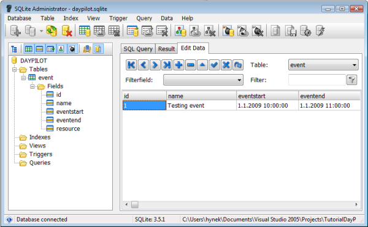Click the Refresh database toolbar icon
Image resolution: width=368 pixels, height=227 pixels.
(x=52, y=31)
